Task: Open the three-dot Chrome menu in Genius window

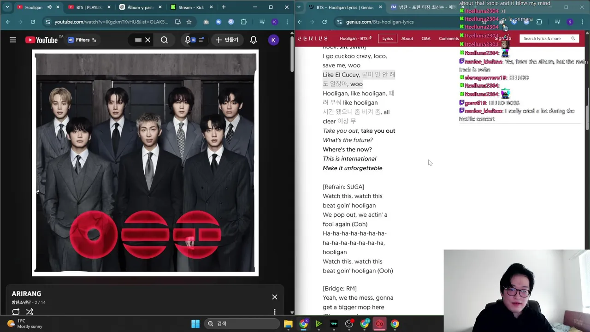Action: [x=582, y=22]
